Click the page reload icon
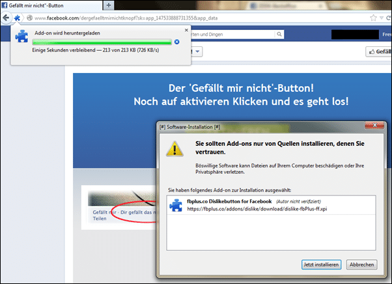392x284 pixels. (x=389, y=18)
